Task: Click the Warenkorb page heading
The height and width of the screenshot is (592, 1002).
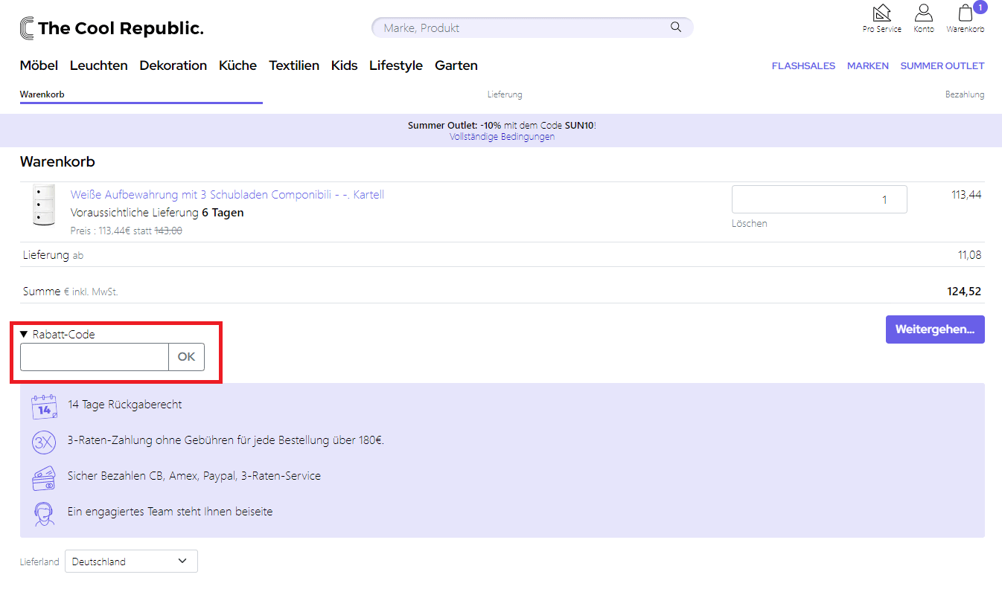Action: click(x=57, y=162)
